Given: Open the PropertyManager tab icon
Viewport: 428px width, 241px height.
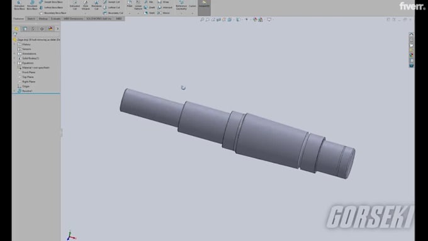Looking at the screenshot, I should click(x=25, y=29).
